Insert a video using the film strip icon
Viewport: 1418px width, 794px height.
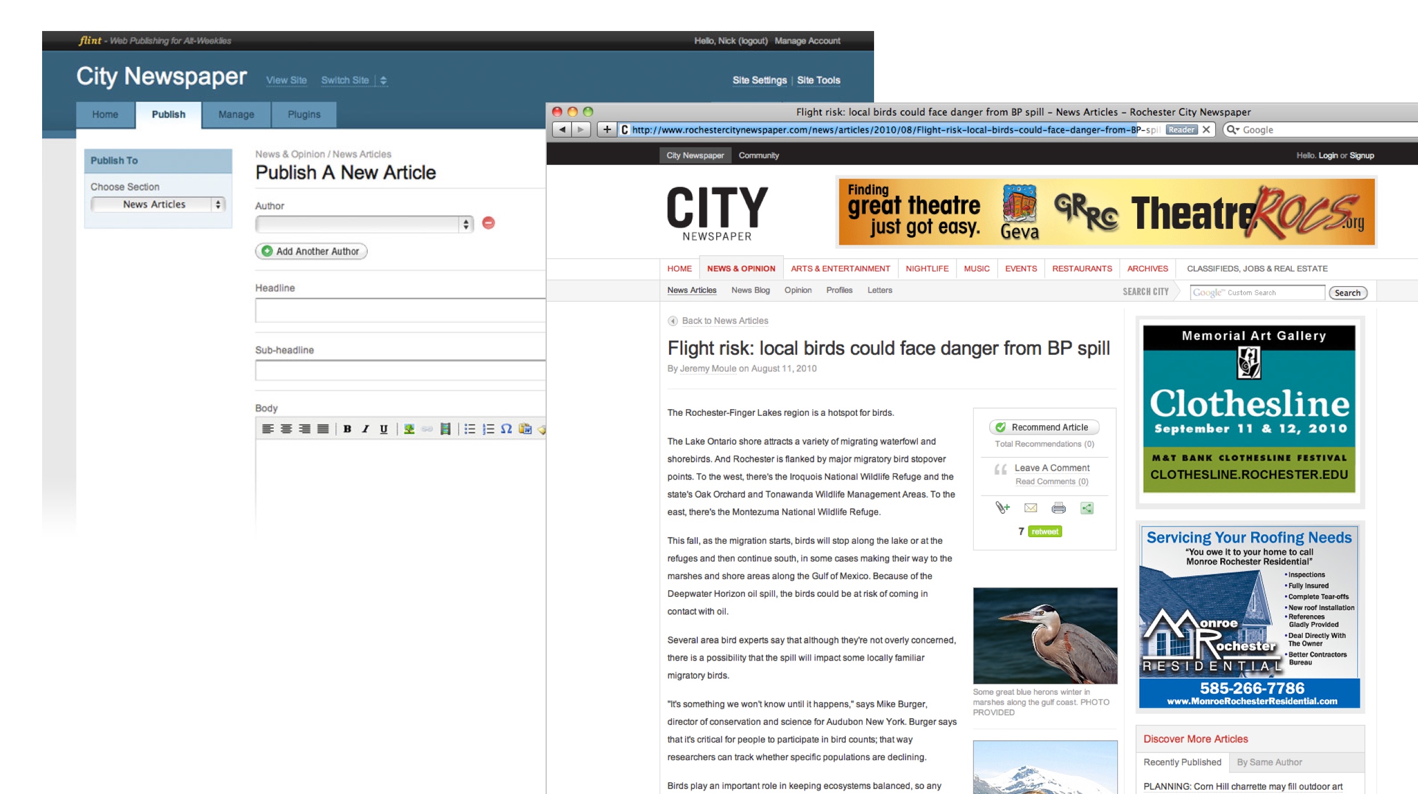click(445, 429)
